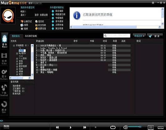This screenshot has width=166, height=130.
Task: Click the MuzGame avatar mascot image
Action: click(8, 15)
